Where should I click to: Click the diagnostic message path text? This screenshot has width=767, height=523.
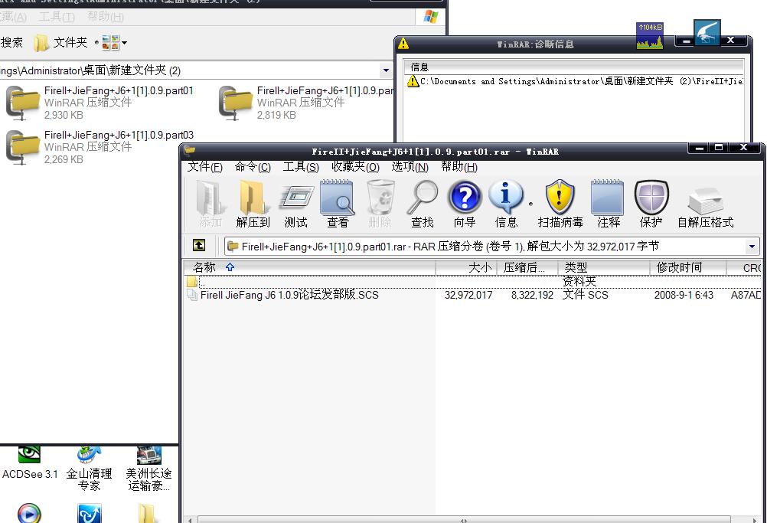(x=581, y=81)
